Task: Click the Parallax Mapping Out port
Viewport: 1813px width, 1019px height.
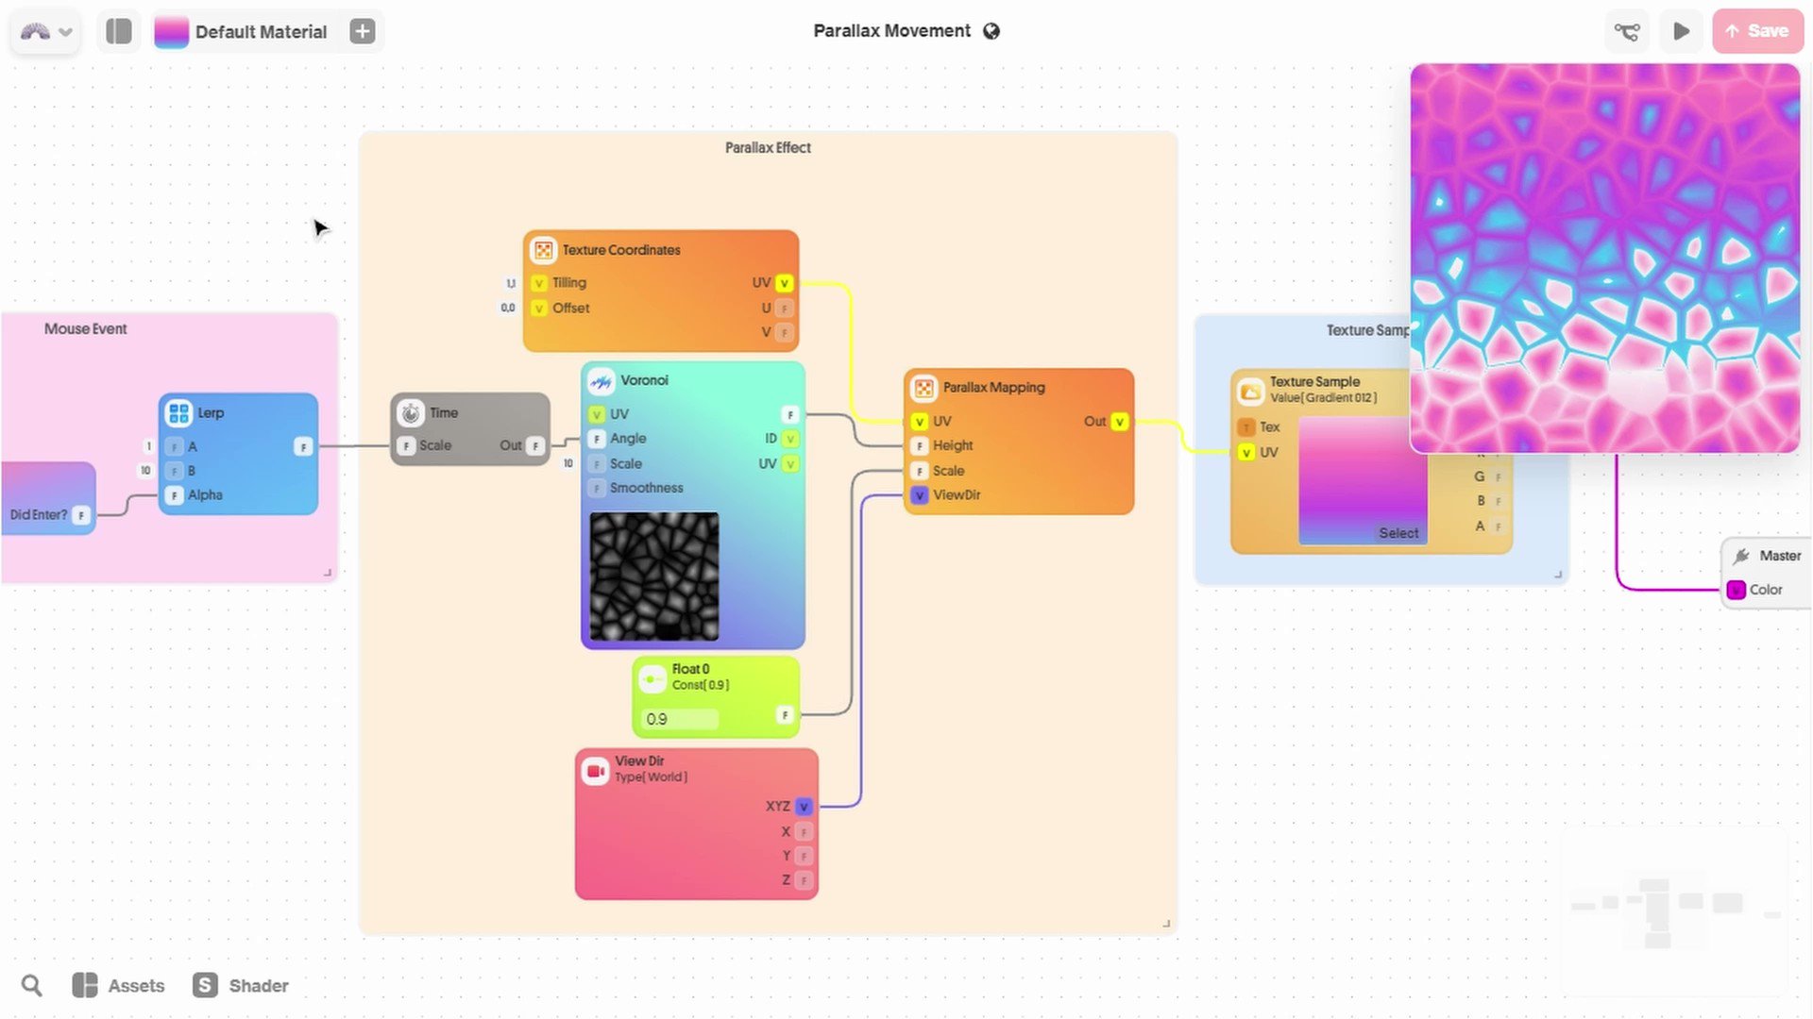Action: [1120, 422]
